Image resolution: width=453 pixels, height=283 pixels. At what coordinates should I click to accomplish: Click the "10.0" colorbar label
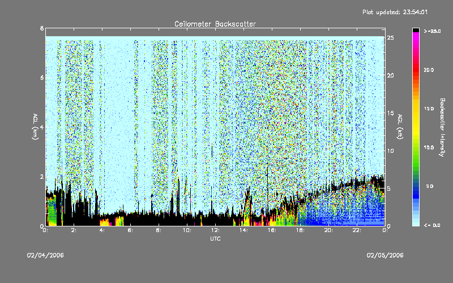[429, 148]
